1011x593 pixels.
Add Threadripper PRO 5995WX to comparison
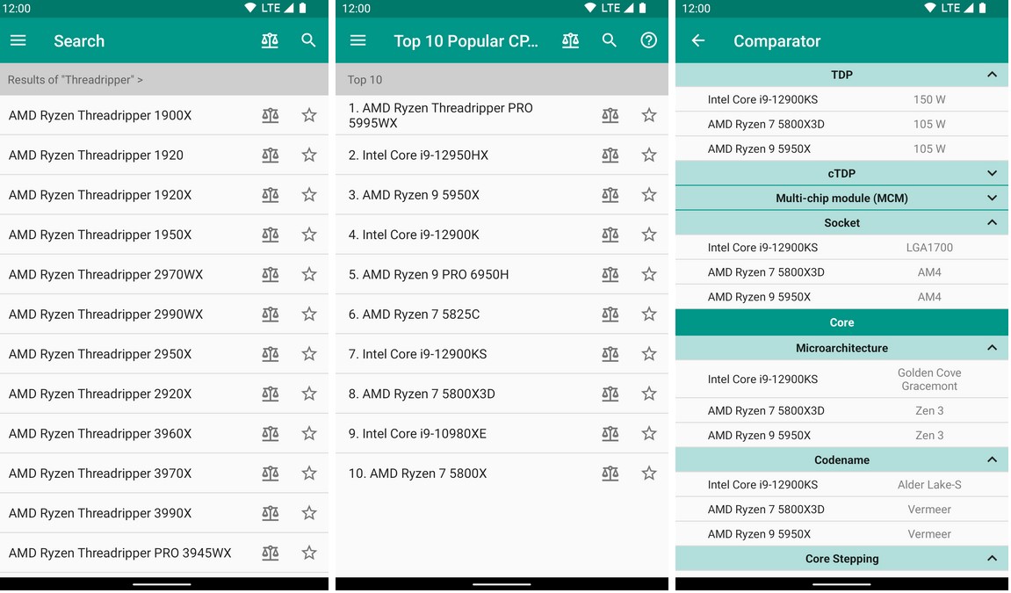610,115
